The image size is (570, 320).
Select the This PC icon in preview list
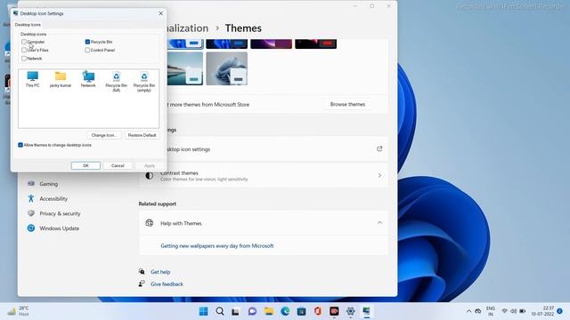coord(32,79)
